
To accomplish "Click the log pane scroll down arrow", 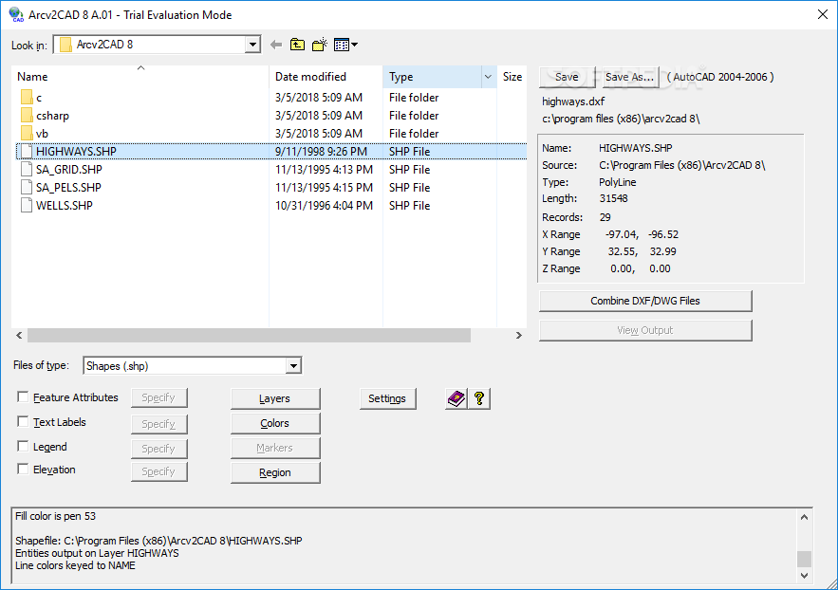I will point(805,576).
